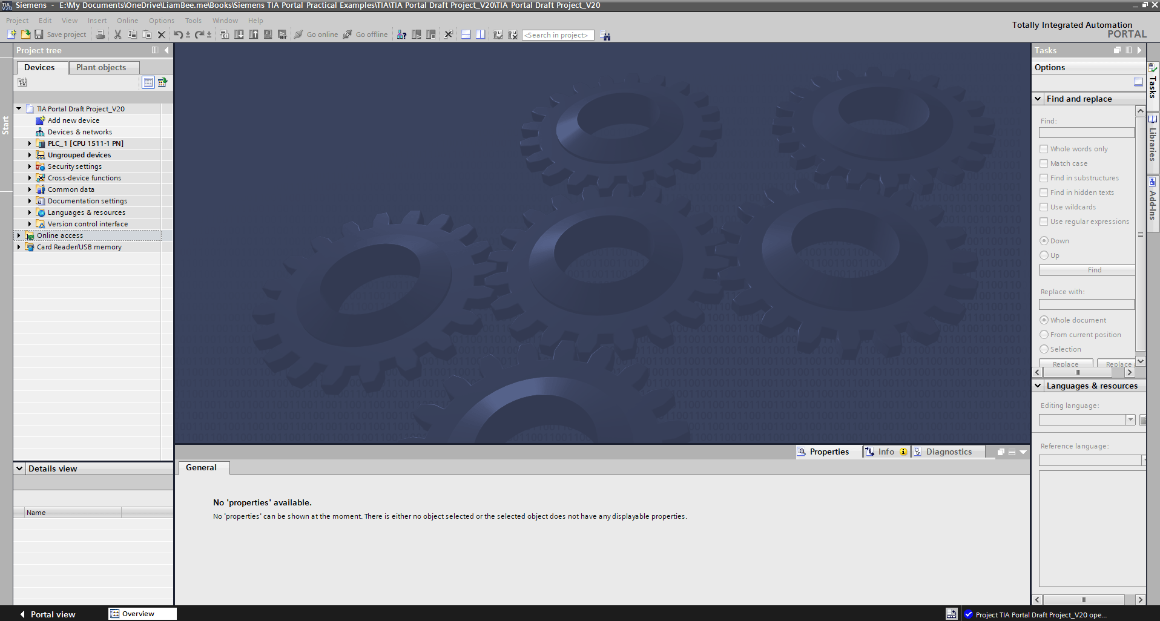This screenshot has height=621, width=1160.
Task: Click the New project toolbar icon
Action: 12,34
